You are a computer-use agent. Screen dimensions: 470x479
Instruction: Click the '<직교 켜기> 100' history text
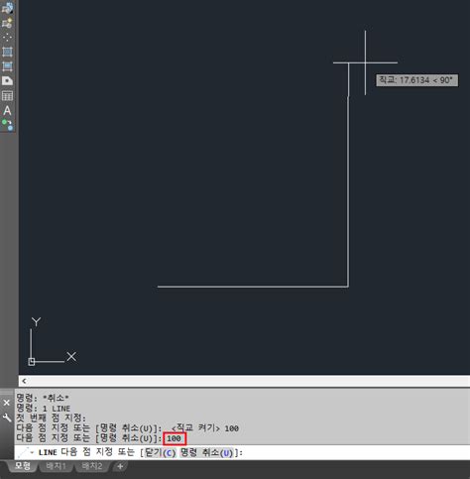[x=205, y=428]
